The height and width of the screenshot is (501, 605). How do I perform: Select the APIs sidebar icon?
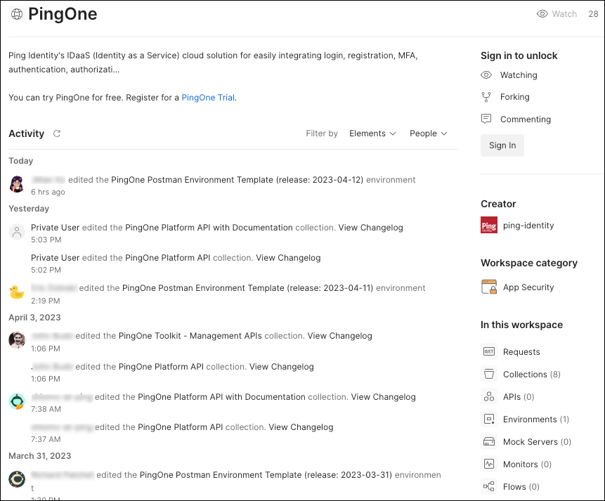(489, 396)
